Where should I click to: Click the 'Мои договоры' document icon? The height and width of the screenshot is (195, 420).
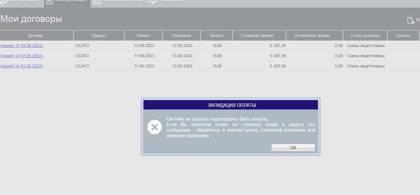coord(50,1)
